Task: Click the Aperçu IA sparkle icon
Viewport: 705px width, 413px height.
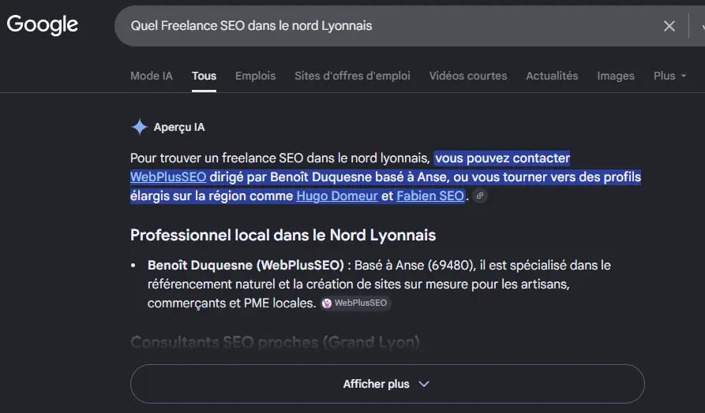Action: (x=140, y=127)
